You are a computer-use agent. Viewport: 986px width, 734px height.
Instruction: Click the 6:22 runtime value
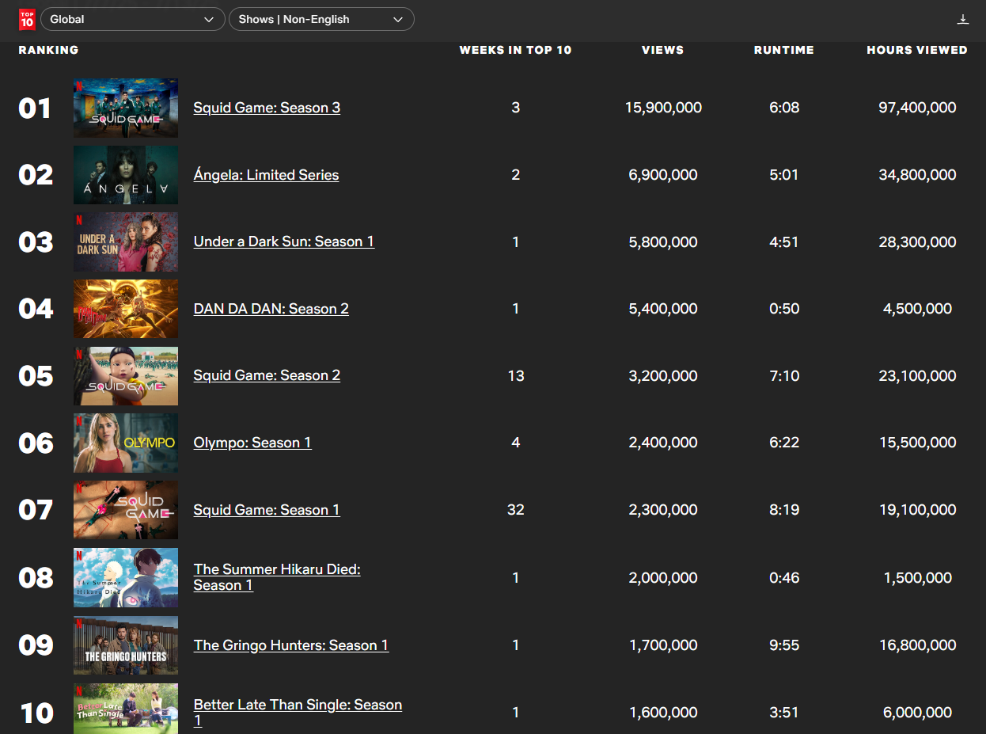784,443
